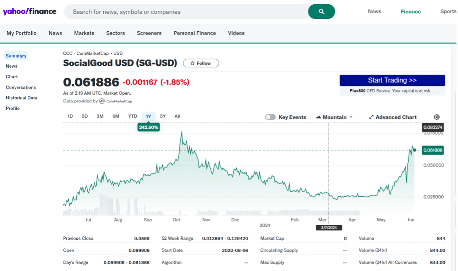Click the Previous Close value 0.0599
This screenshot has height=271, width=458.
click(142, 238)
